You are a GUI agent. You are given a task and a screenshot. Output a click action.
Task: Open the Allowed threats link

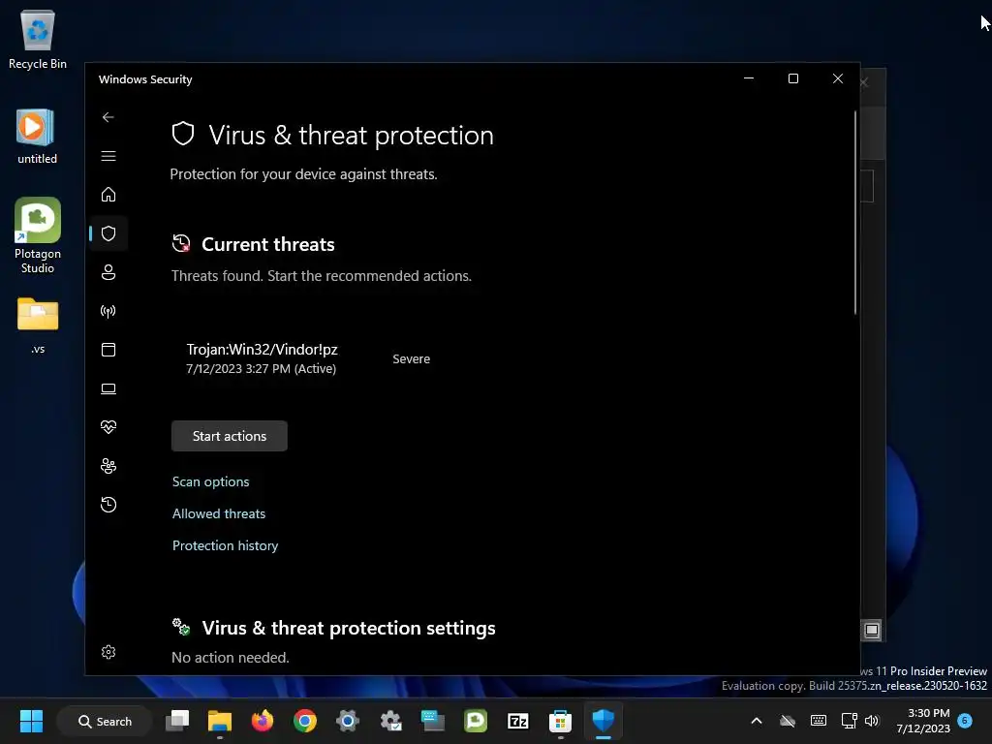point(219,513)
